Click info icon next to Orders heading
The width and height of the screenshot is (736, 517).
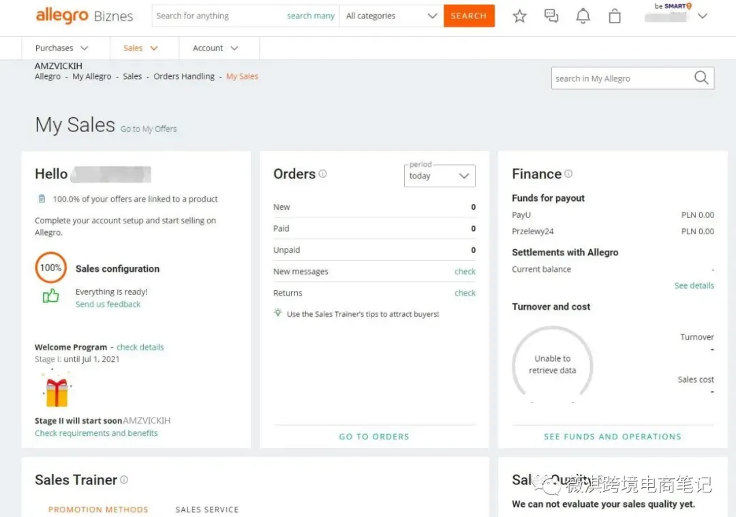click(x=322, y=174)
